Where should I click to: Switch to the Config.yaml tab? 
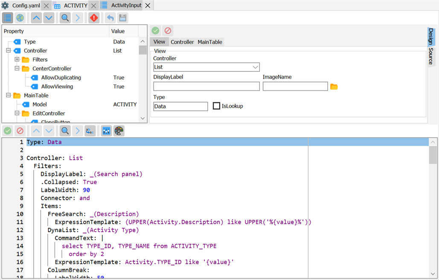click(26, 5)
